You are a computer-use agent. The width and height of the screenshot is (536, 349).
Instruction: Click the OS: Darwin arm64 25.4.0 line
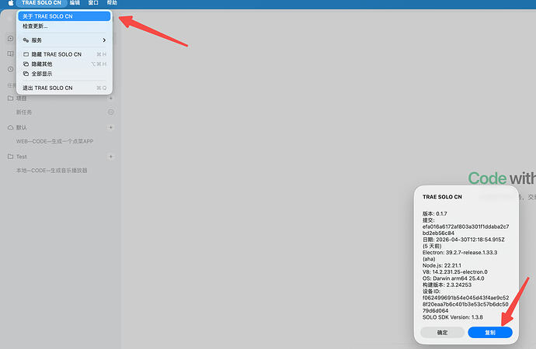click(454, 278)
